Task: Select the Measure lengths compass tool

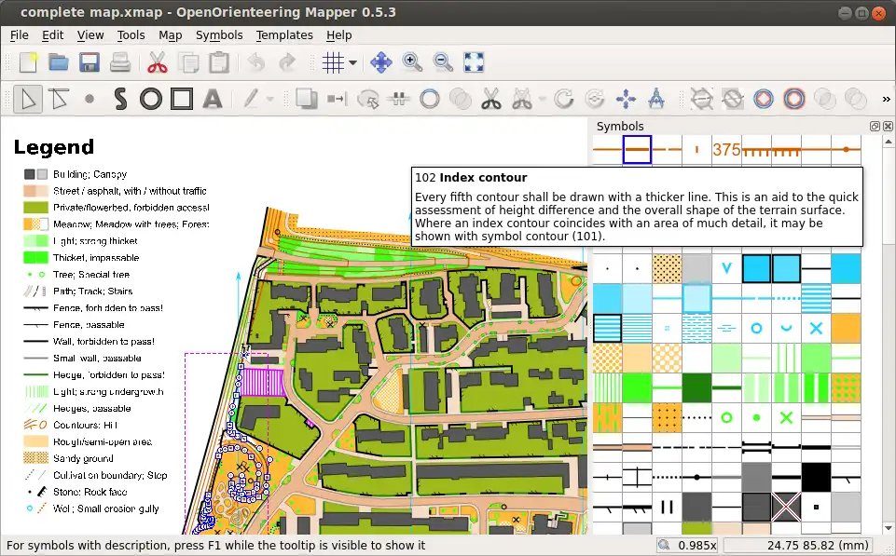Action: (x=655, y=99)
